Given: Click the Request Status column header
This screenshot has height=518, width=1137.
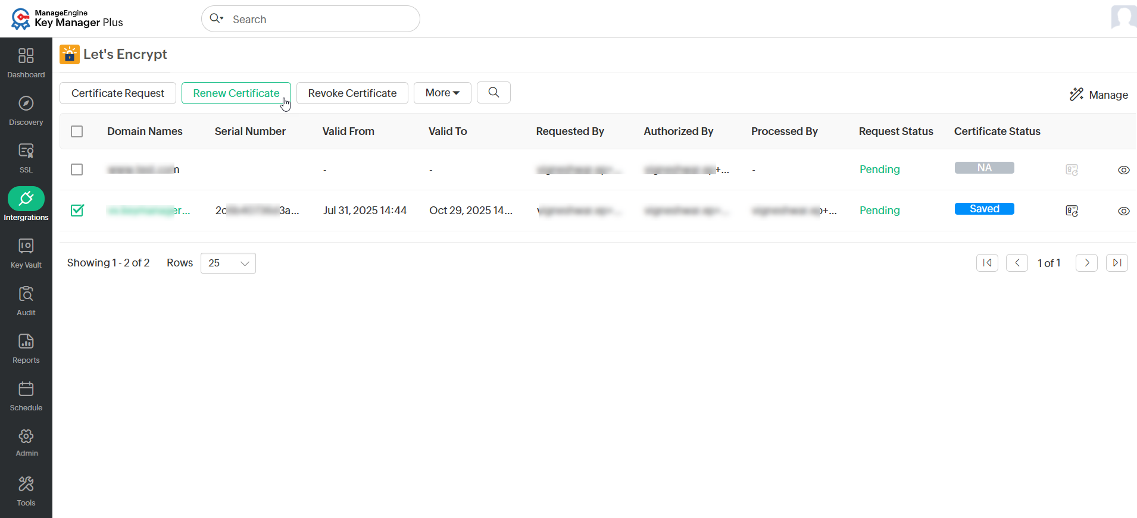Looking at the screenshot, I should [x=896, y=131].
